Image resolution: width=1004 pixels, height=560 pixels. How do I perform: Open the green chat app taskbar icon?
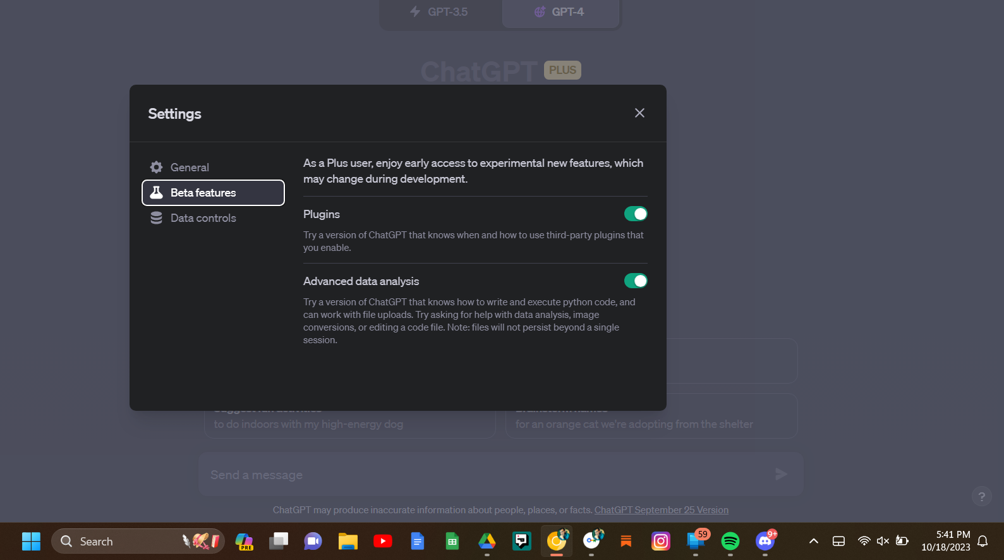[x=522, y=542]
